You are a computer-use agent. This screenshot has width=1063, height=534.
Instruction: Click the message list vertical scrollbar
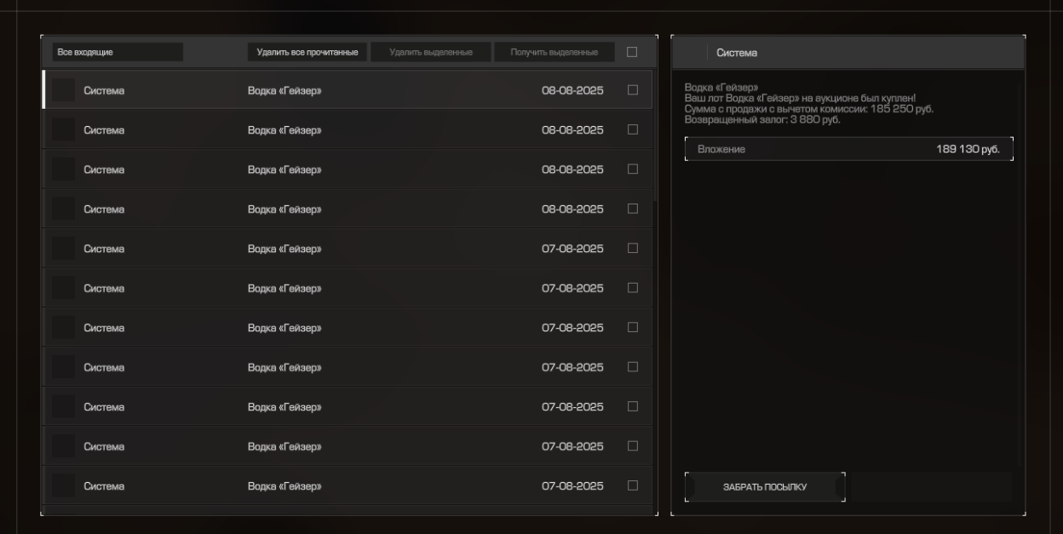[x=655, y=136]
